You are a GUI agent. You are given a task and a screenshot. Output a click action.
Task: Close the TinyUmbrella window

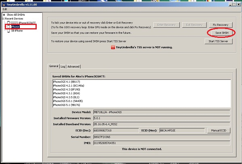click(238, 4)
